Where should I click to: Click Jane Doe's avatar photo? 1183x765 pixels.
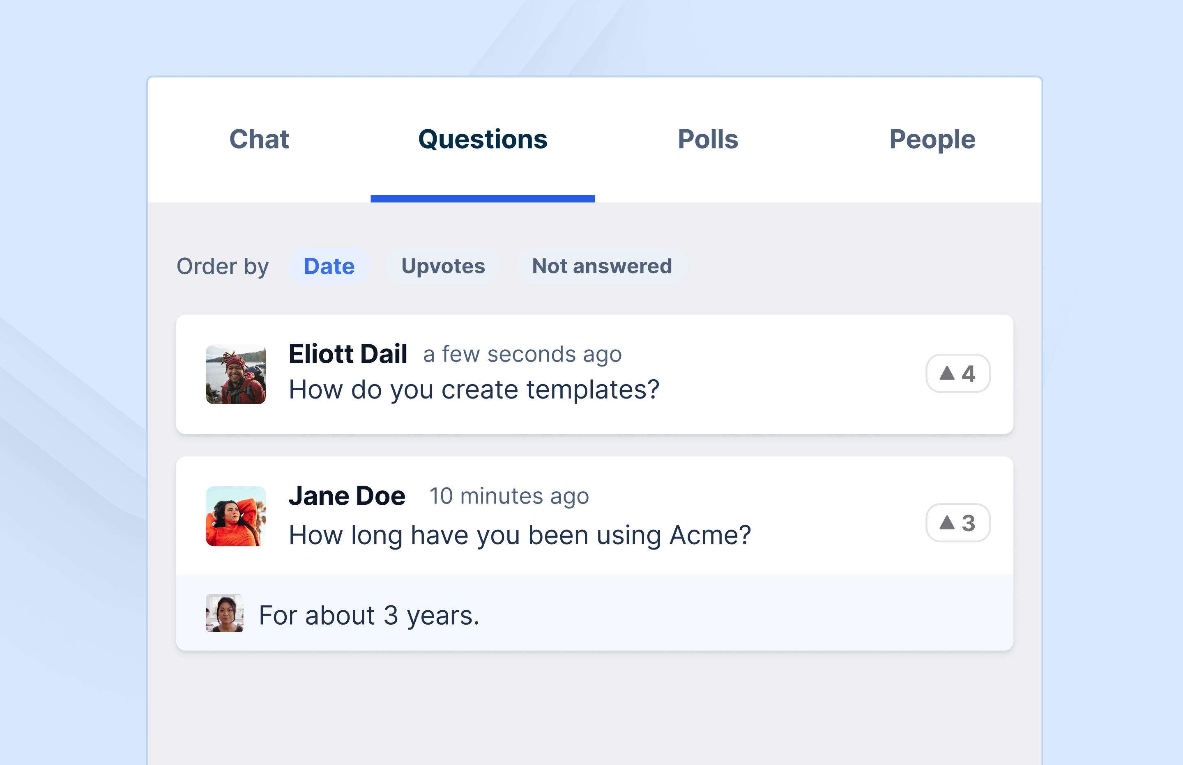point(236,516)
